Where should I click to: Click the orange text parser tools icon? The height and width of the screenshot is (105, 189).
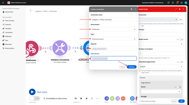point(123,98)
